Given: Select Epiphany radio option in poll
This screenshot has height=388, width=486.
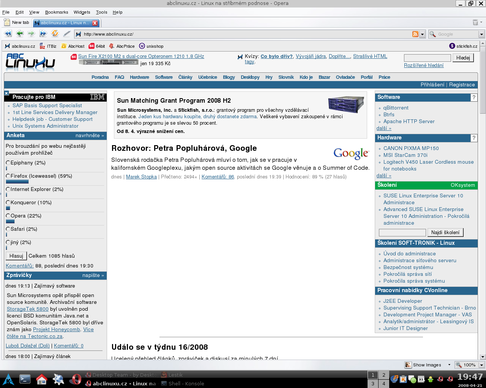Looking at the screenshot, I should tap(8, 163).
